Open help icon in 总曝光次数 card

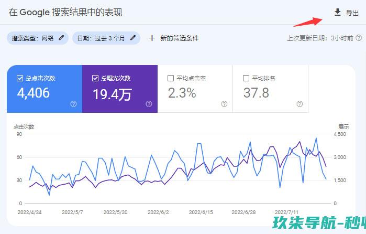(x=149, y=104)
